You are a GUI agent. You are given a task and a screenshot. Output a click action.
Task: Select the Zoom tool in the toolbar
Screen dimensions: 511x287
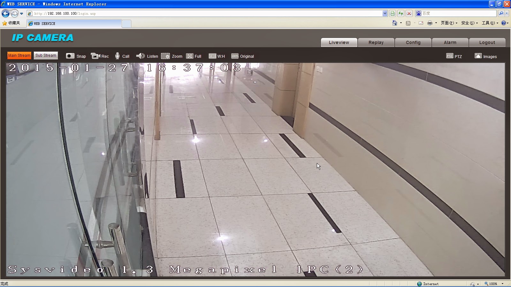click(x=172, y=56)
